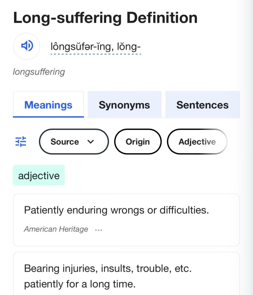Select the Meanings tab
The height and width of the screenshot is (295, 253).
click(48, 105)
